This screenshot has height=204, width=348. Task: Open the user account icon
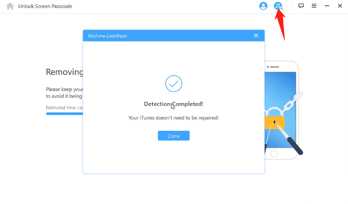click(x=263, y=6)
